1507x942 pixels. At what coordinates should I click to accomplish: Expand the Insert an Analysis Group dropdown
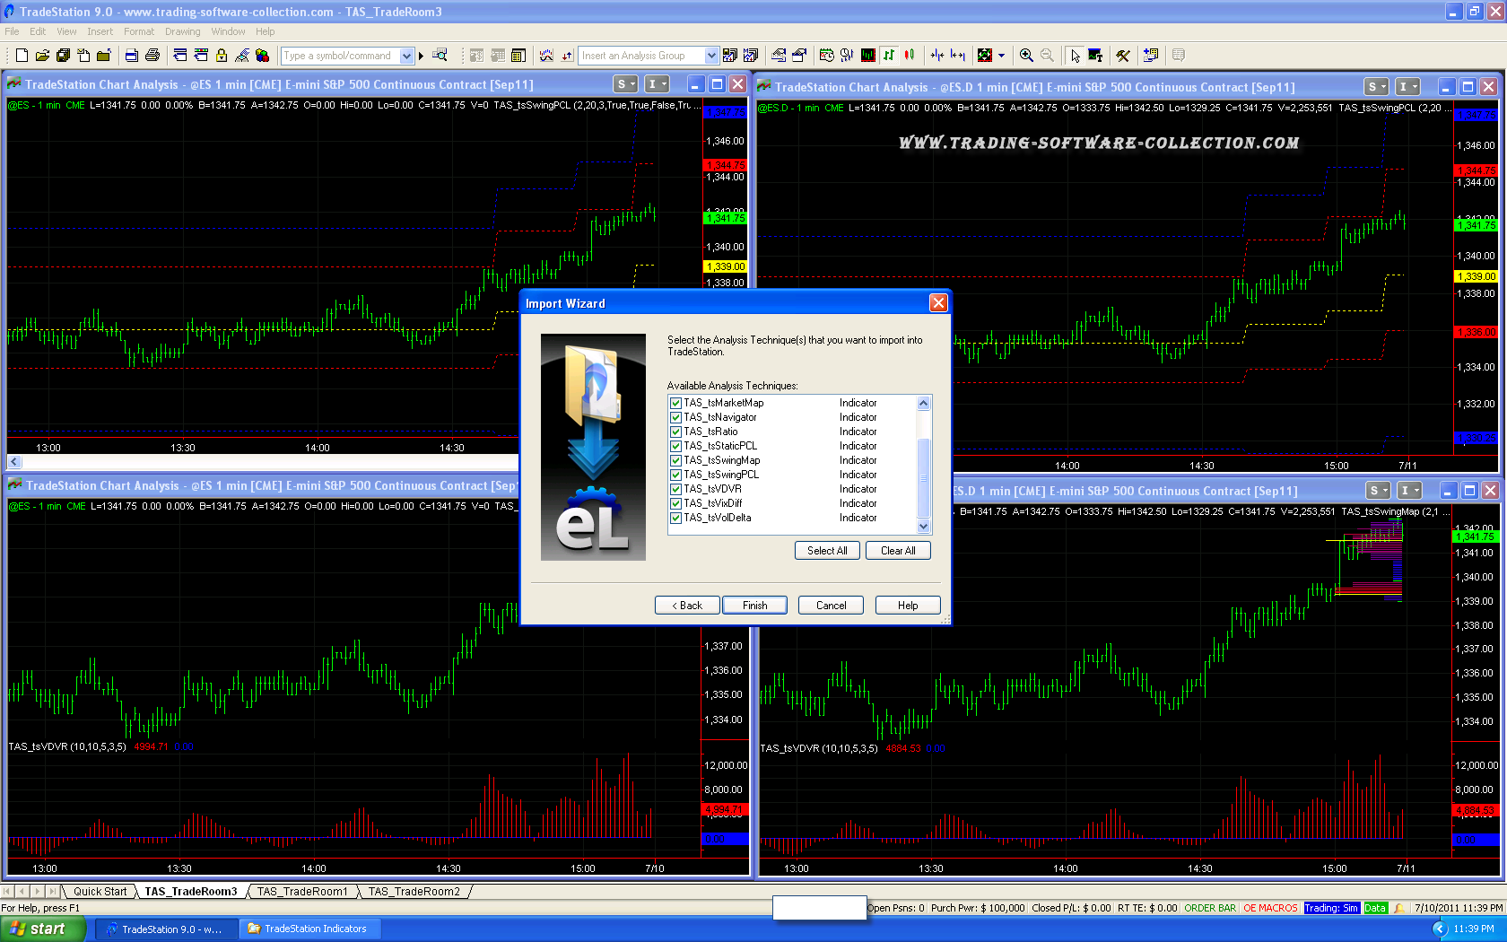(711, 56)
